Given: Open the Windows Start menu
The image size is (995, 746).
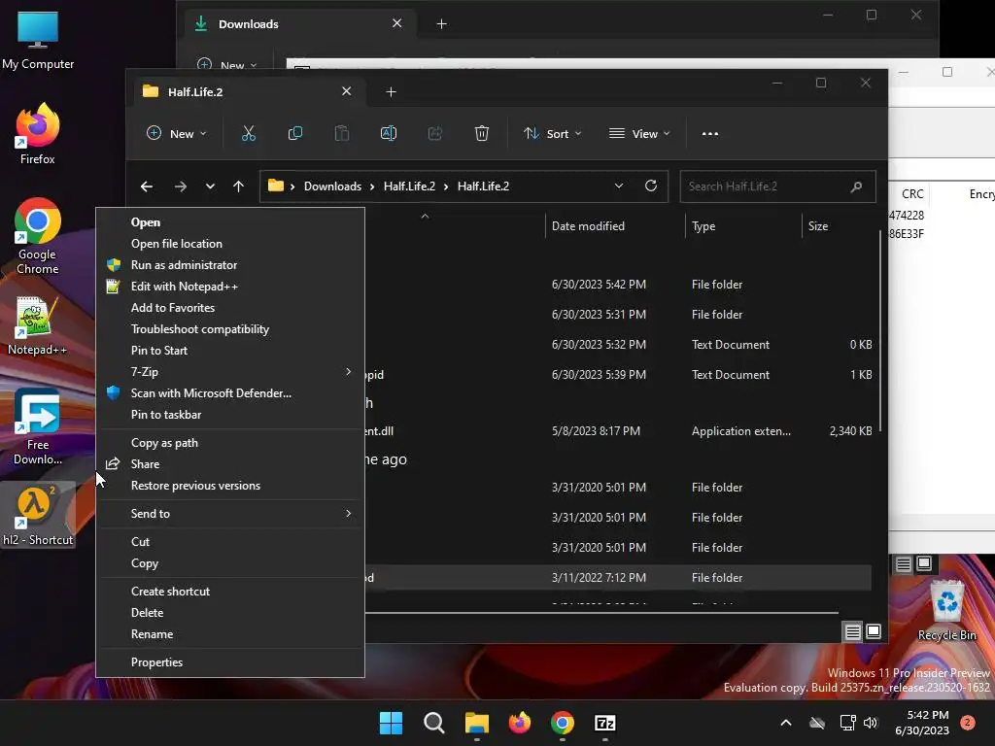Looking at the screenshot, I should [391, 723].
